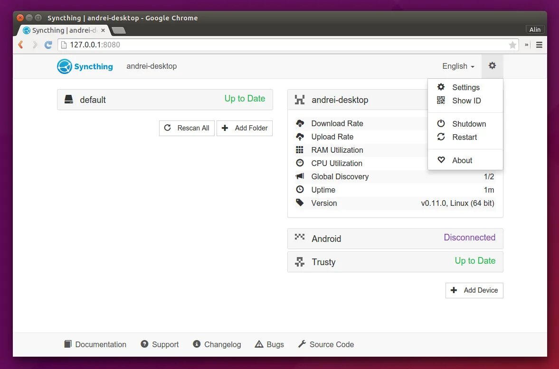Open About from the menu

click(x=465, y=160)
